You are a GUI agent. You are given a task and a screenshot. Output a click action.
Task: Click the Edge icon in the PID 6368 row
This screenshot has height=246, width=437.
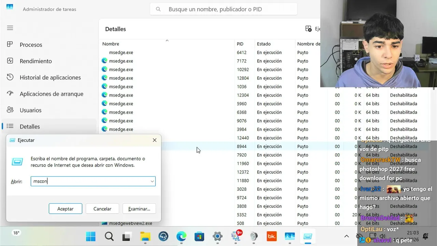[x=104, y=112]
